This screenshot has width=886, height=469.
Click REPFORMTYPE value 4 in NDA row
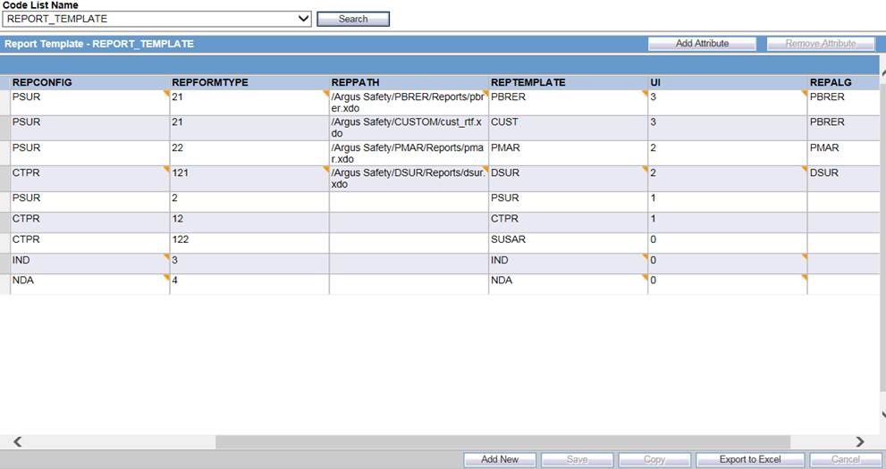tap(249, 284)
